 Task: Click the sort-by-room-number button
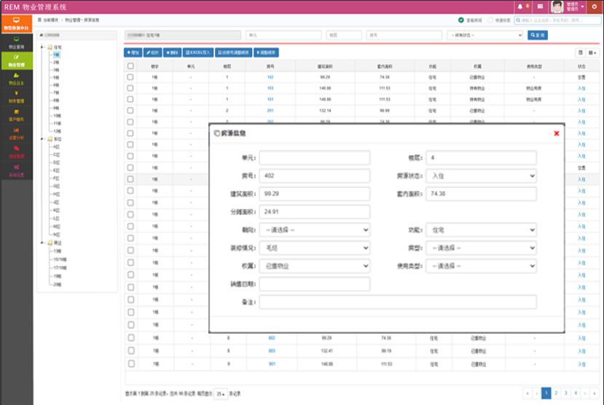[x=233, y=52]
